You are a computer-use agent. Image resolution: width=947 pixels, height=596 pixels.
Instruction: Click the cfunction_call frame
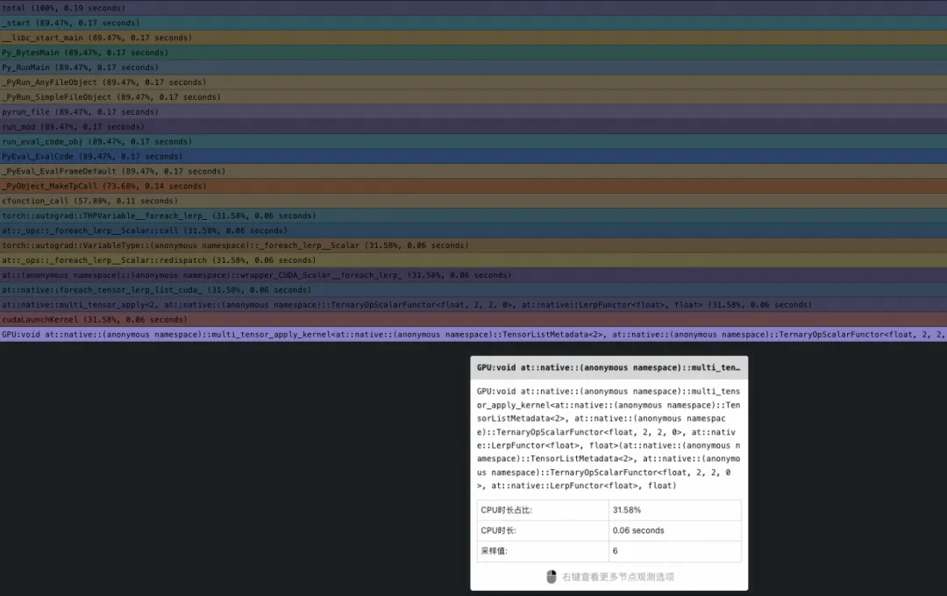coord(473,201)
